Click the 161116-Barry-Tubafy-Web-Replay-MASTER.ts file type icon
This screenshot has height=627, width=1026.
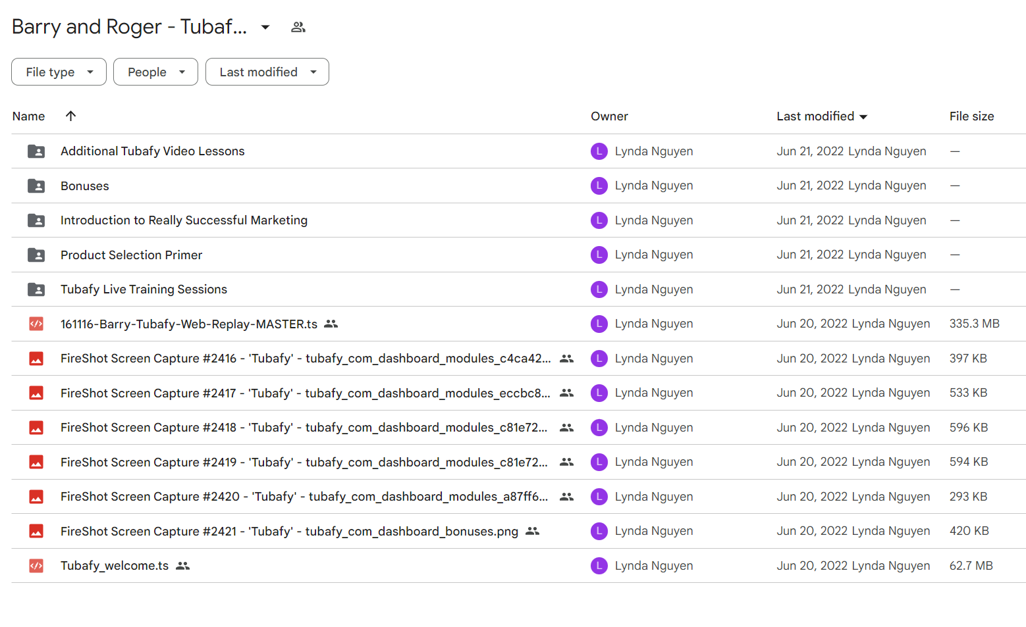pyautogui.click(x=36, y=324)
